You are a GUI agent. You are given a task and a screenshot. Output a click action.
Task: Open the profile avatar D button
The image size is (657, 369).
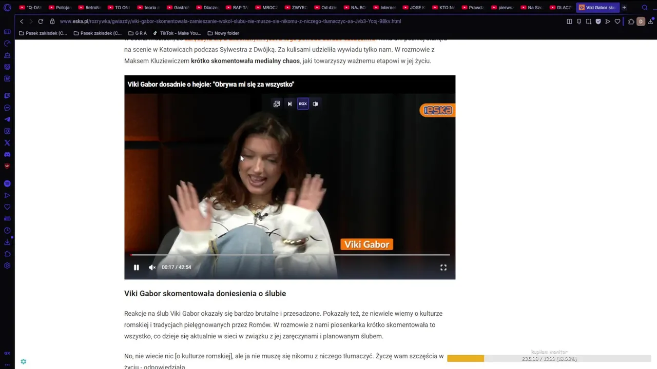[x=641, y=22]
